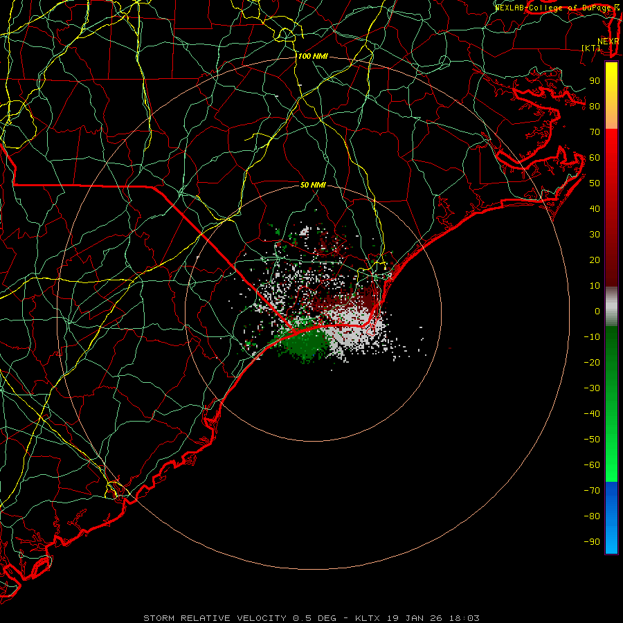The width and height of the screenshot is (623, 623).
Task: Click the 50 value on velocity scale
Action: click(x=595, y=183)
